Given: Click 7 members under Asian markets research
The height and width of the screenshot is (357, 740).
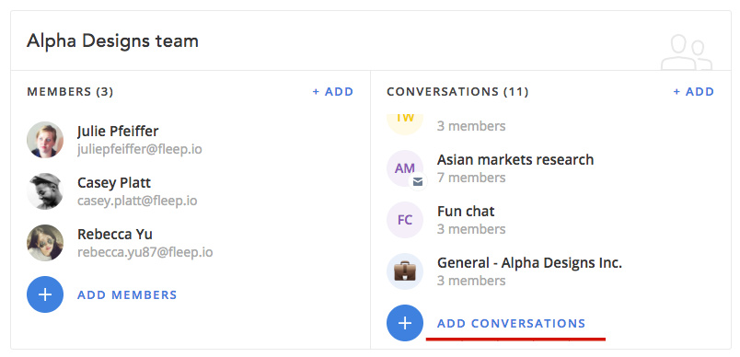Looking at the screenshot, I should point(471,178).
